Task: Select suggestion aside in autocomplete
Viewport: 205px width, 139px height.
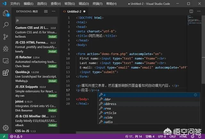Action: (149, 117)
